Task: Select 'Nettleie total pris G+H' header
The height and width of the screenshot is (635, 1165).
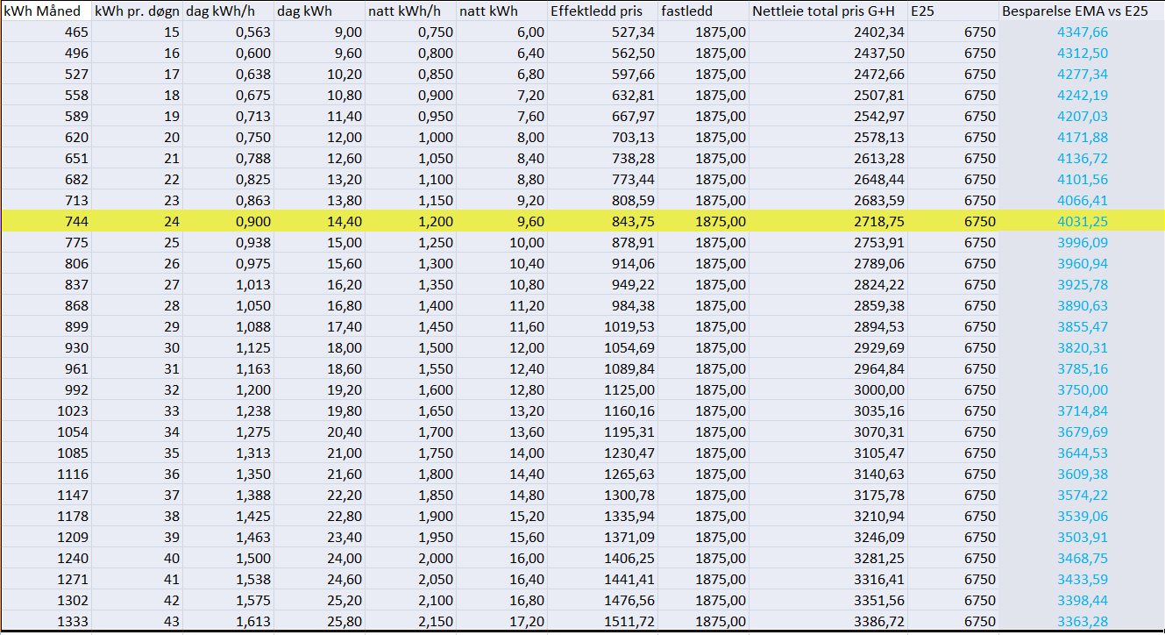Action: 828,11
